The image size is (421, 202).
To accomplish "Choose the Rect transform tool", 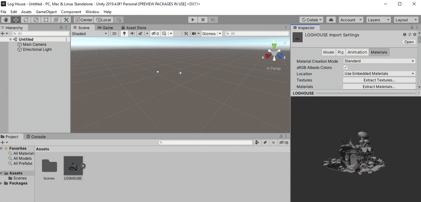I will [x=45, y=20].
